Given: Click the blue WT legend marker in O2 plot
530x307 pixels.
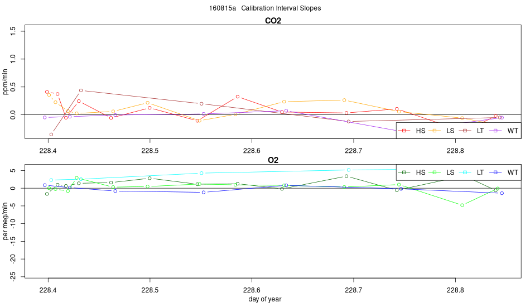Looking at the screenshot, I should click(495, 172).
